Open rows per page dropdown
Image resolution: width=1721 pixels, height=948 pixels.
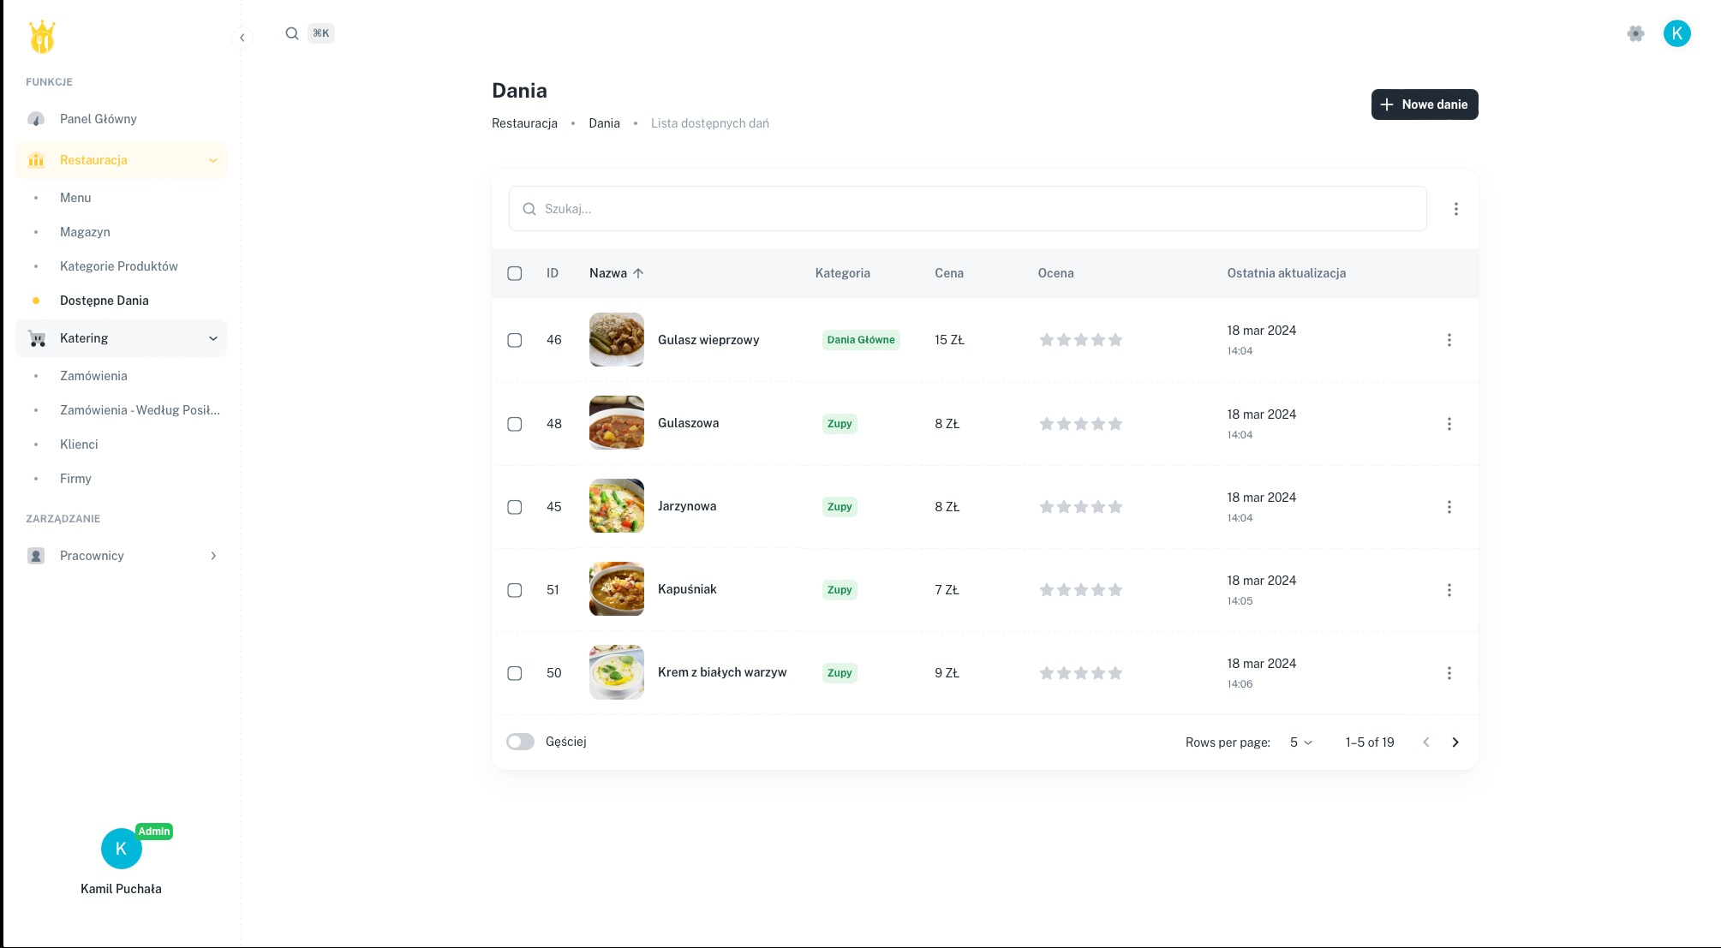click(1300, 742)
